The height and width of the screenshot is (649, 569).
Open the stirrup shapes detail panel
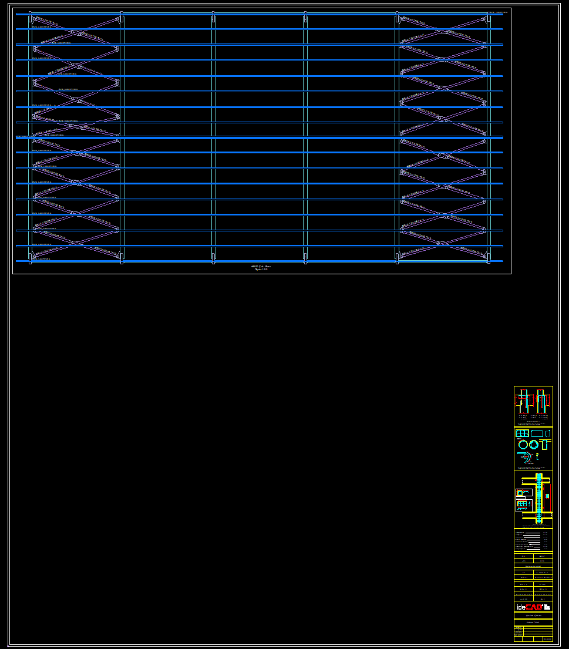[x=533, y=448]
